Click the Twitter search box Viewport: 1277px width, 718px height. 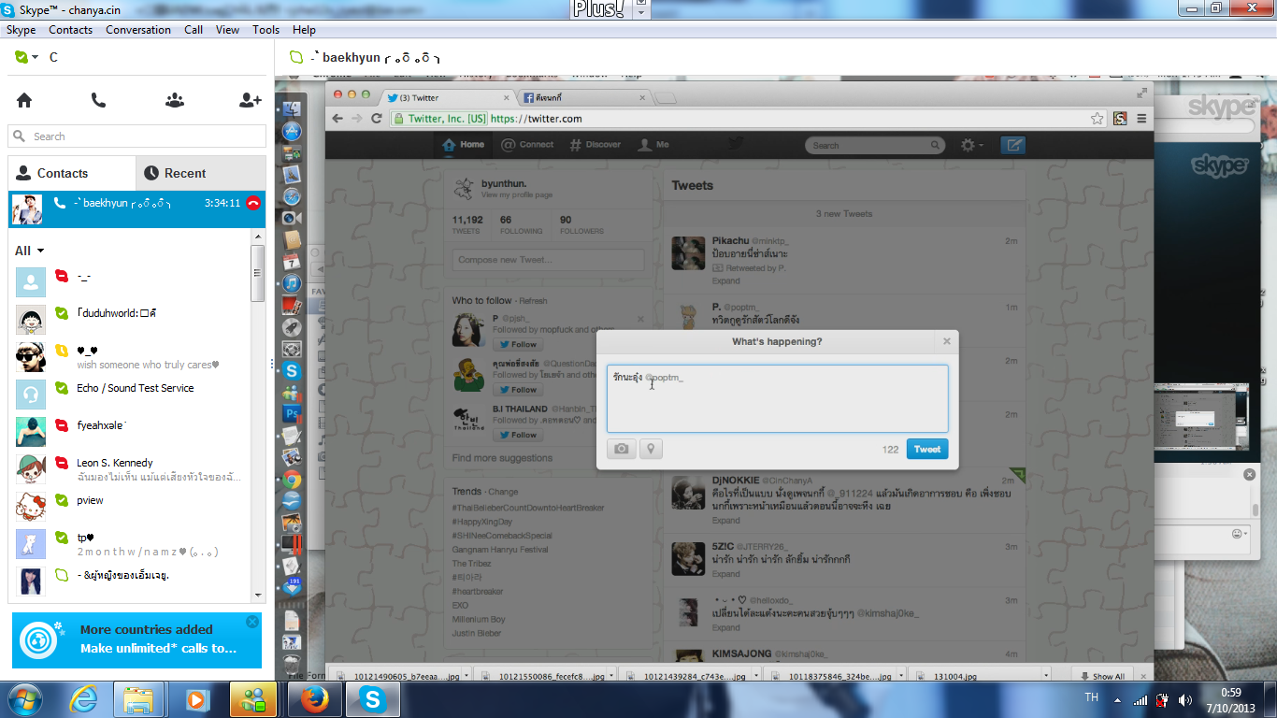(875, 145)
